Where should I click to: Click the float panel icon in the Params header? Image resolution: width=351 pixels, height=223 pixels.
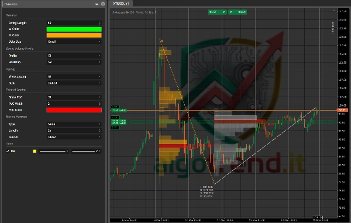pos(97,4)
